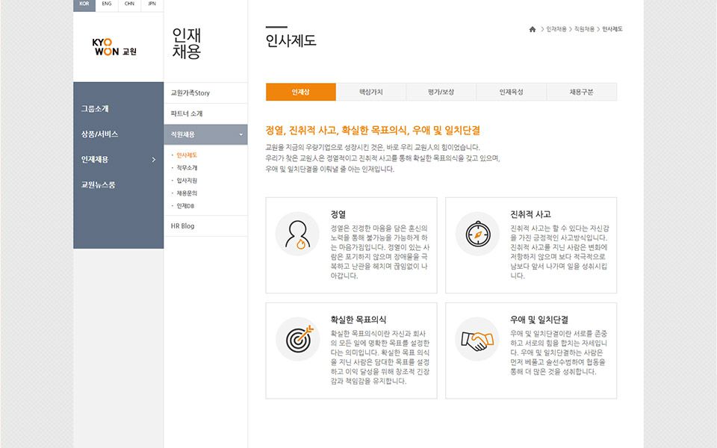Click the home icon in the breadcrumb

(x=533, y=29)
